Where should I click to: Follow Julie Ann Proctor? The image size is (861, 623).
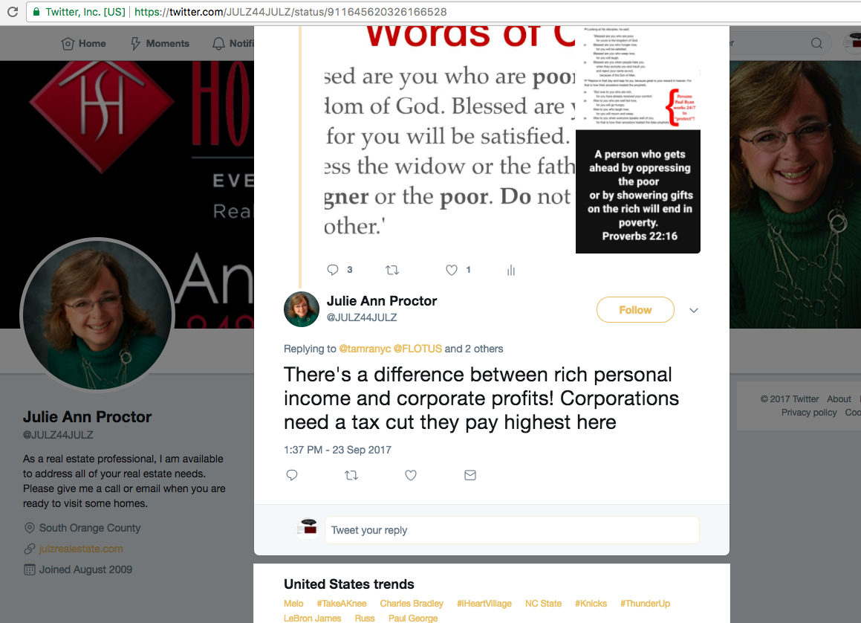click(x=635, y=310)
